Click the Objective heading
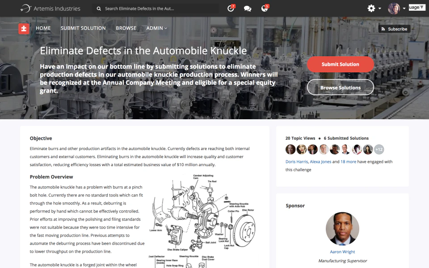 pos(41,138)
